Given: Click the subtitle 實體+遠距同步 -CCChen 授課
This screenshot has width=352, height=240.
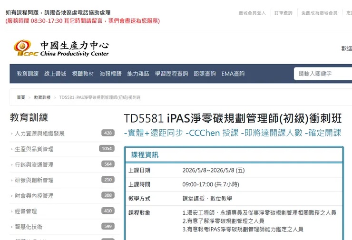Looking at the screenshot, I should click(x=181, y=133).
